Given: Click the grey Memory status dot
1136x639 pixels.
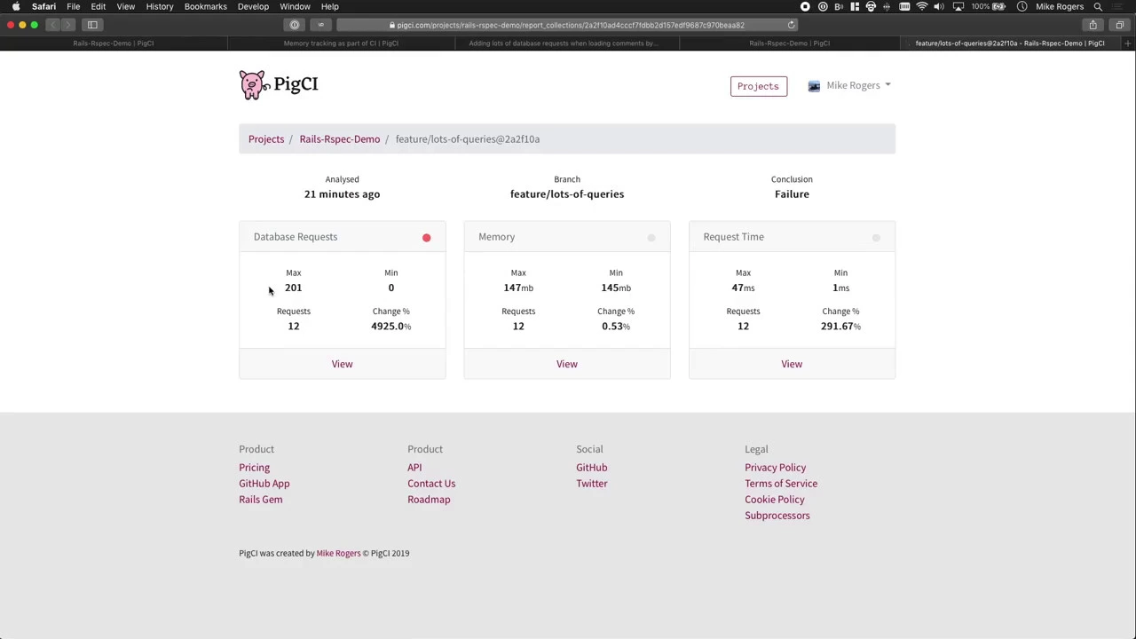Looking at the screenshot, I should click(x=651, y=238).
